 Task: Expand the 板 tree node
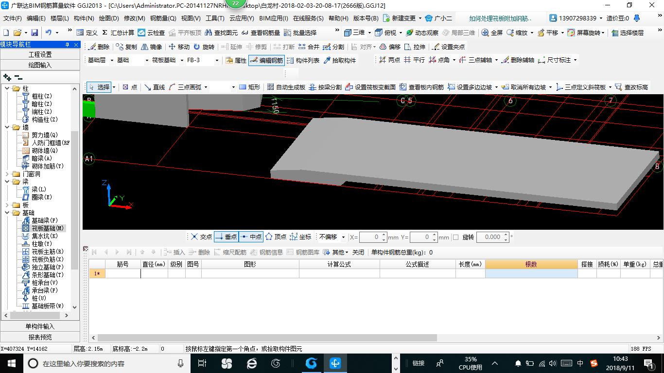pos(7,205)
